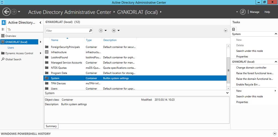Image resolution: width=278 pixels, height=137 pixels.
Task: Open Properties under GYAKORLAT (local) tasks
Action: (242, 102)
